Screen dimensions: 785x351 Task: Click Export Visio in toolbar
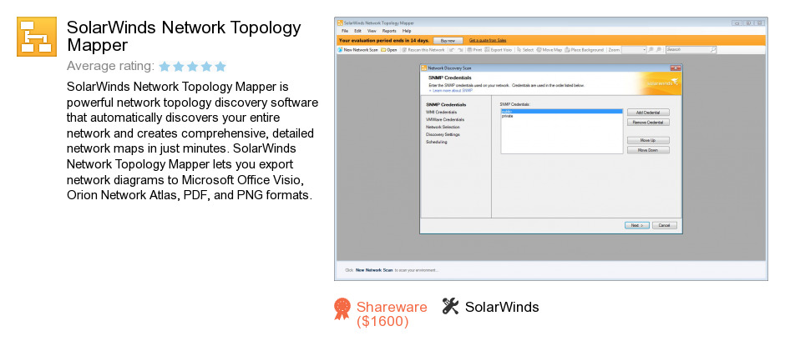point(498,50)
